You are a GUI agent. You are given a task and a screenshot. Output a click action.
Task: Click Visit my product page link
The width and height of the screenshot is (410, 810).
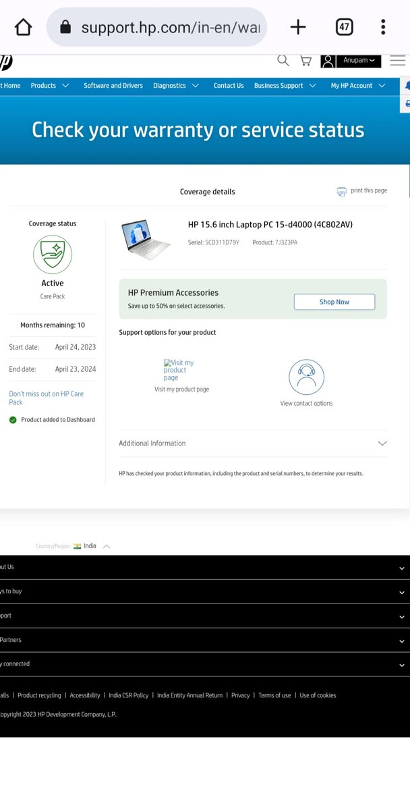point(181,389)
